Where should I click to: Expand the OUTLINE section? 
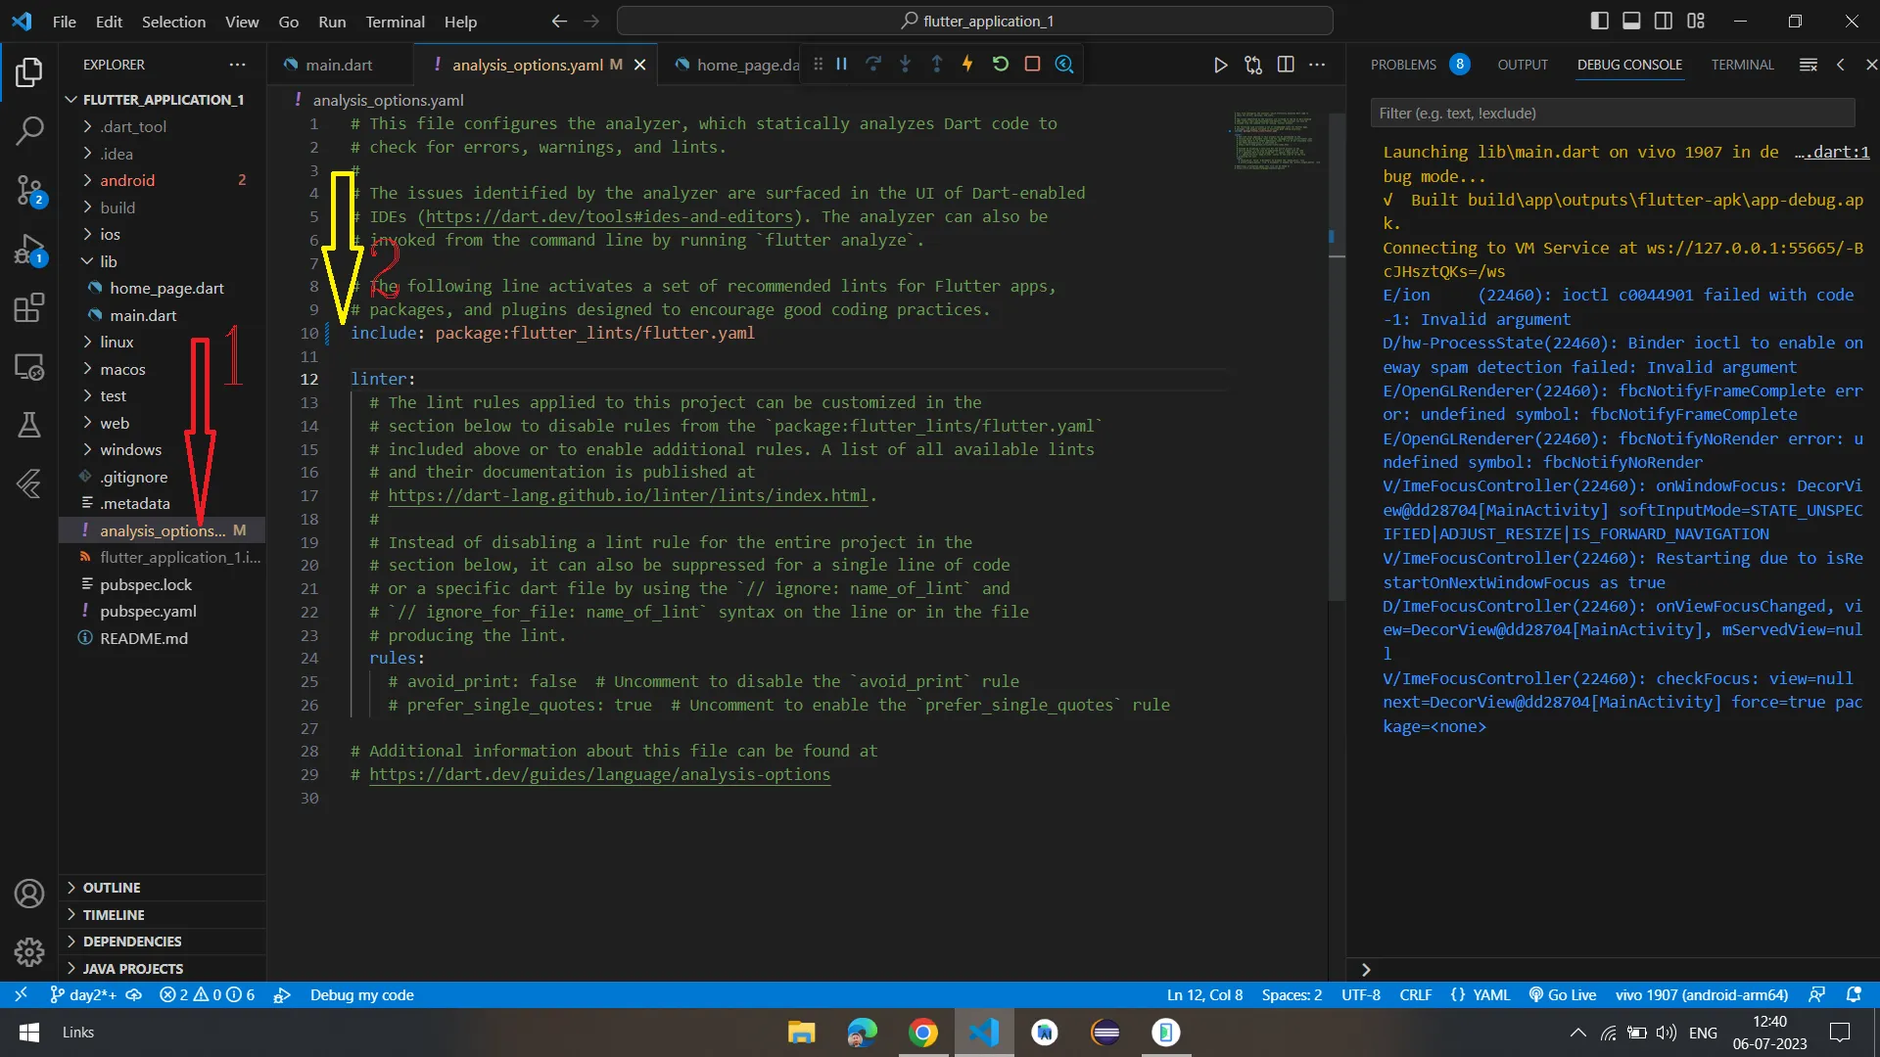[112, 888]
